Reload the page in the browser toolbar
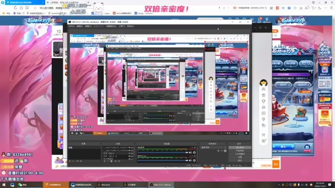The image size is (335, 188). point(15,8)
